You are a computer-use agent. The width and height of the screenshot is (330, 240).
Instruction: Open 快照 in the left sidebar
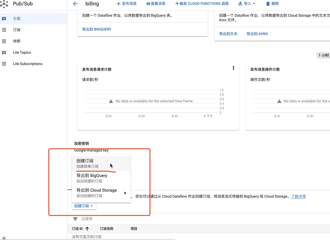coord(33,41)
